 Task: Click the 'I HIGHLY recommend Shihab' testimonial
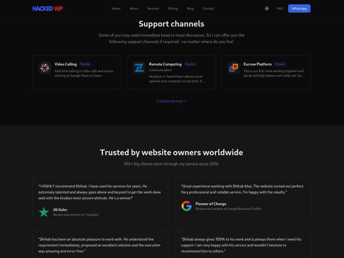99,192
